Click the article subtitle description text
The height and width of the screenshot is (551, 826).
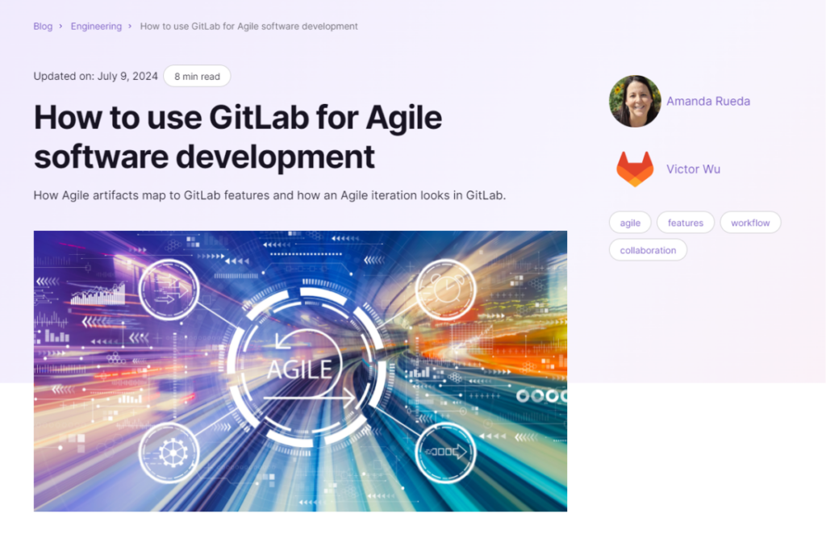(269, 195)
